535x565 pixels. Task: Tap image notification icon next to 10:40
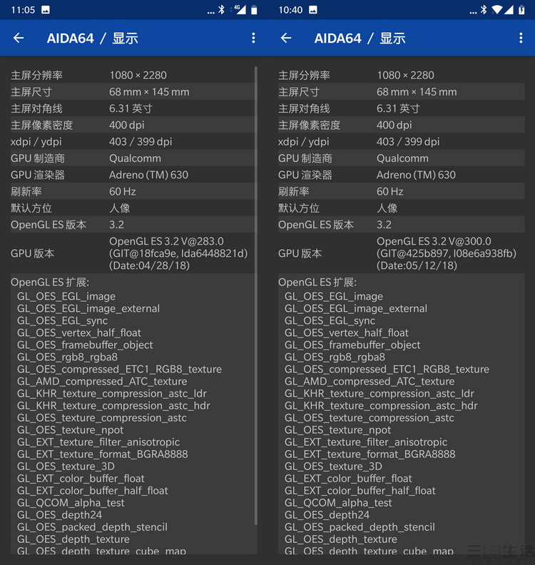point(313,10)
